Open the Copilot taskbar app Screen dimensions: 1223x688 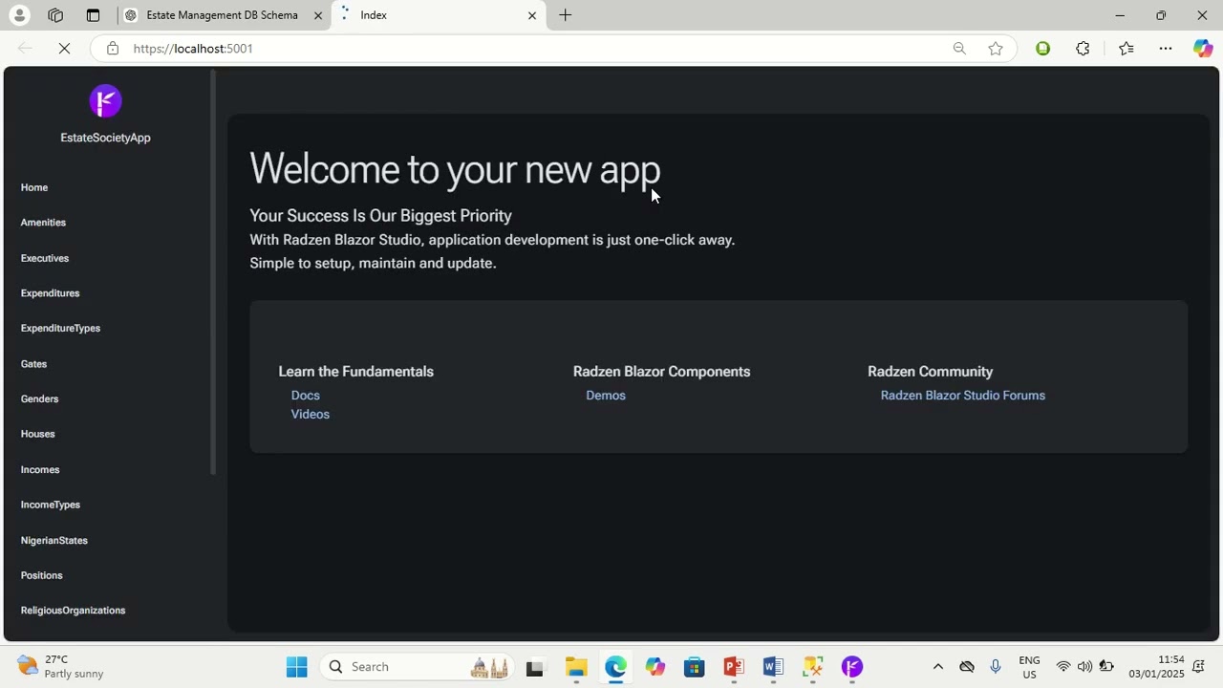coord(655,667)
